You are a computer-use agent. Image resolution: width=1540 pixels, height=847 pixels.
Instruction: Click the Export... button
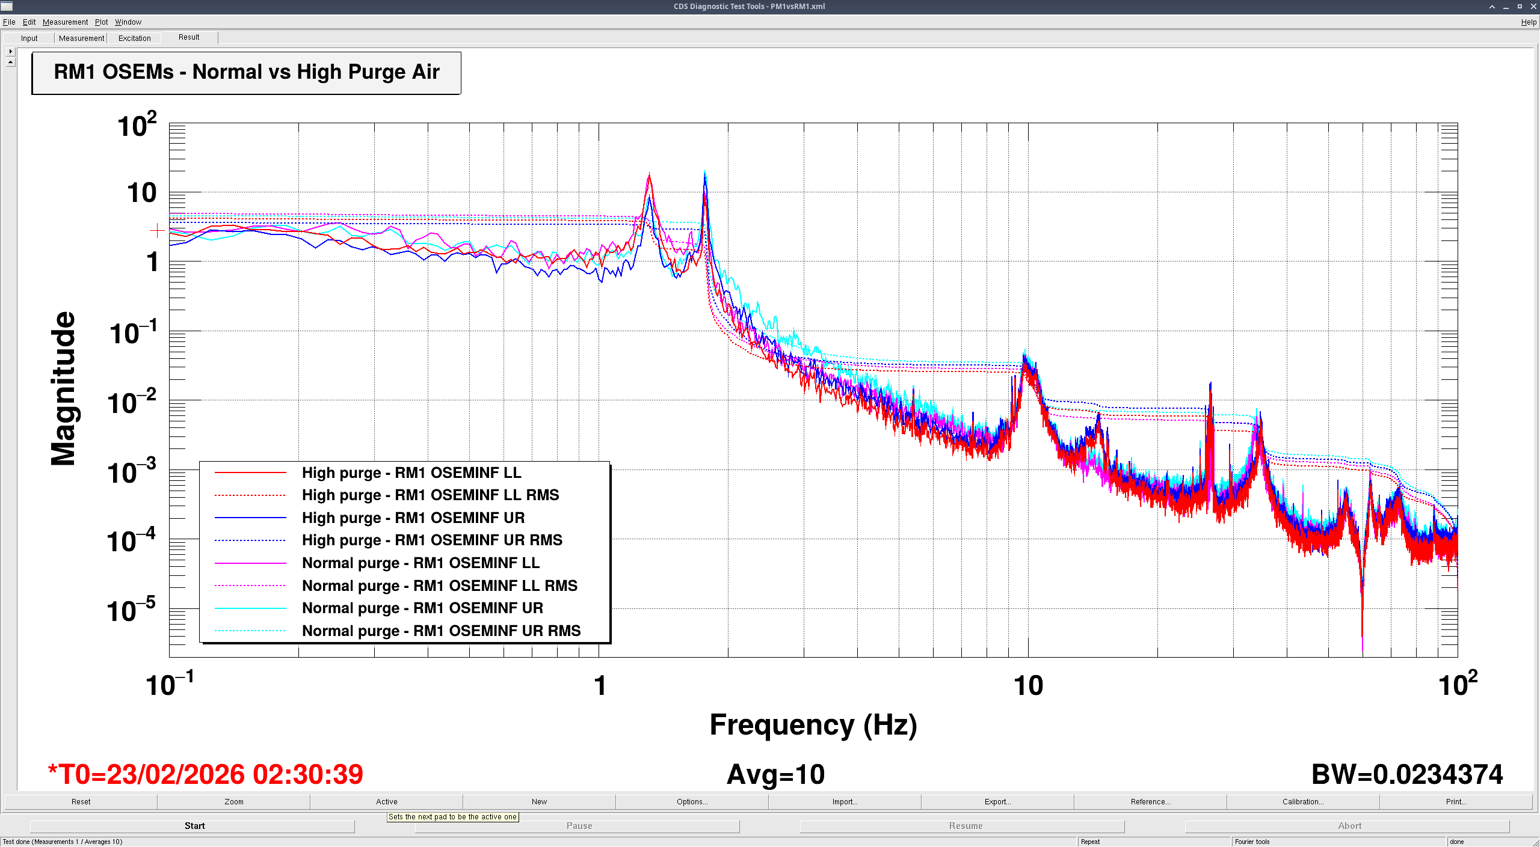[x=997, y=801]
